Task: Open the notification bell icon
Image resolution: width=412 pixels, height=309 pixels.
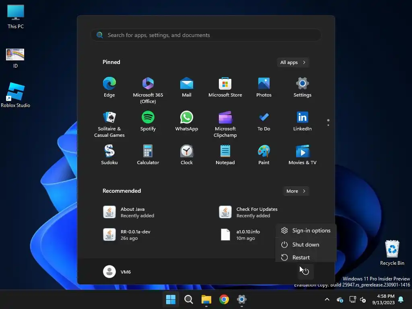Action: click(401, 299)
